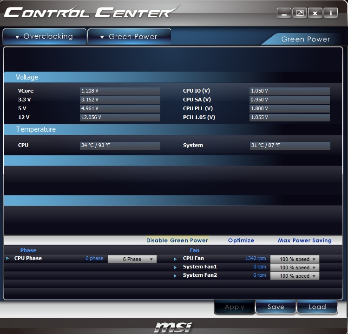The image size is (348, 334).
Task: Click the CPU PLL 1.800 V field
Action: 289,109
